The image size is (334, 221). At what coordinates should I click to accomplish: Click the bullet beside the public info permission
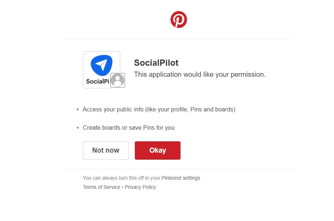[77, 109]
